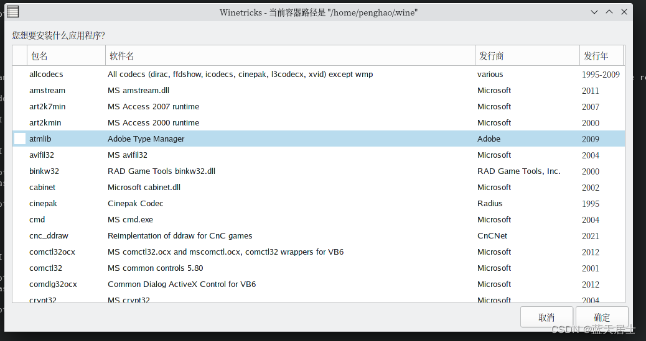The height and width of the screenshot is (341, 646).
Task: Select the cnc_ddraw package name
Action: click(x=49, y=235)
